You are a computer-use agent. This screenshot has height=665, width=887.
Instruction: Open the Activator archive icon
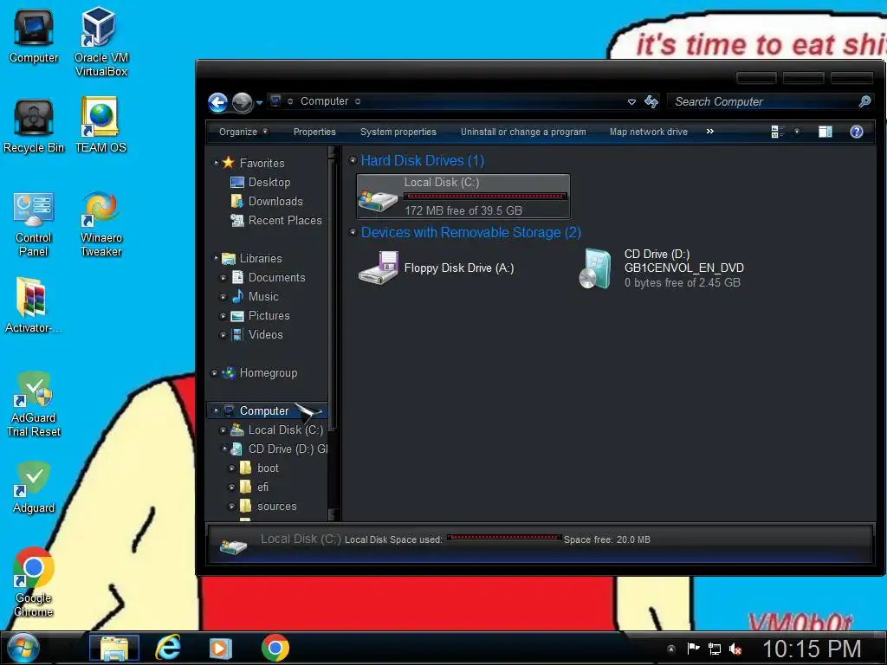coord(32,306)
